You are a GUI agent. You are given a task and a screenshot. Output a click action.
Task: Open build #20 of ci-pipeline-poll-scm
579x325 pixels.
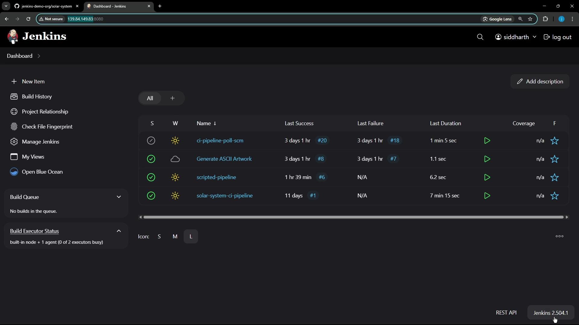tap(322, 141)
